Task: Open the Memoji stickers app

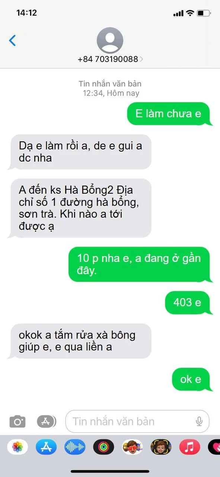Action: [132, 447]
